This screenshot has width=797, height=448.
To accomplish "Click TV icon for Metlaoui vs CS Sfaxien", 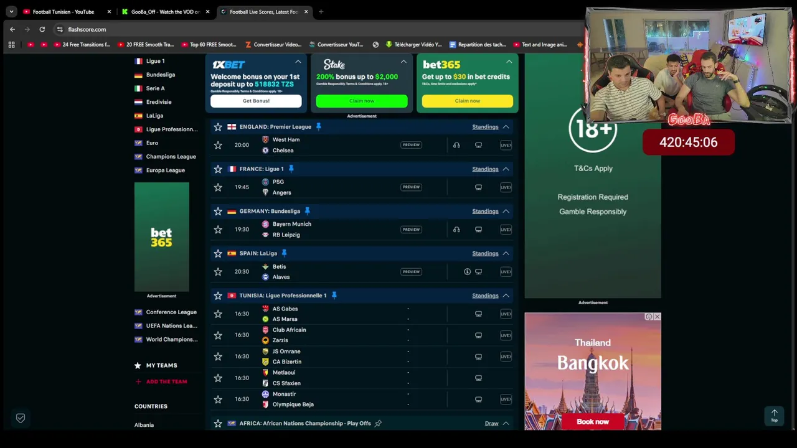I will (478, 378).
